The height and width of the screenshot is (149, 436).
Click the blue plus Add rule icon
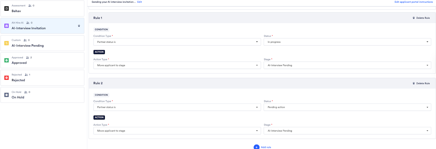256,147
